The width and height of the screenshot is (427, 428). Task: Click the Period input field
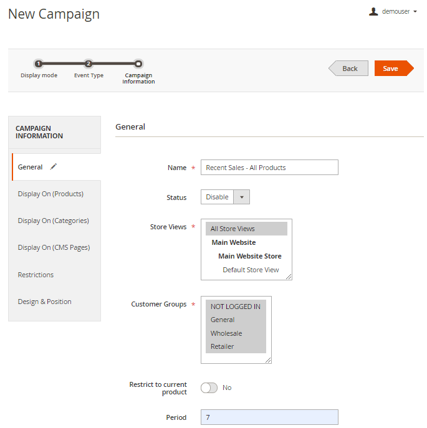(x=269, y=417)
